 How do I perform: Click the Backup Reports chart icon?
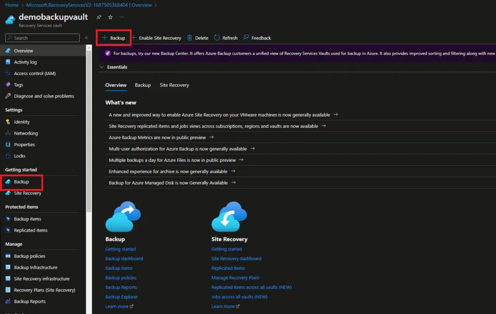pos(8,301)
